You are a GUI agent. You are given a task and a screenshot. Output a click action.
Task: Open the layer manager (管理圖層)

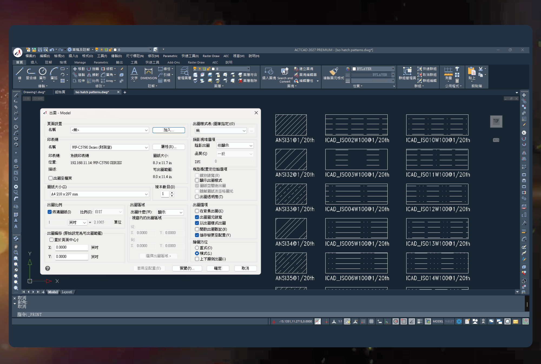[x=184, y=74]
